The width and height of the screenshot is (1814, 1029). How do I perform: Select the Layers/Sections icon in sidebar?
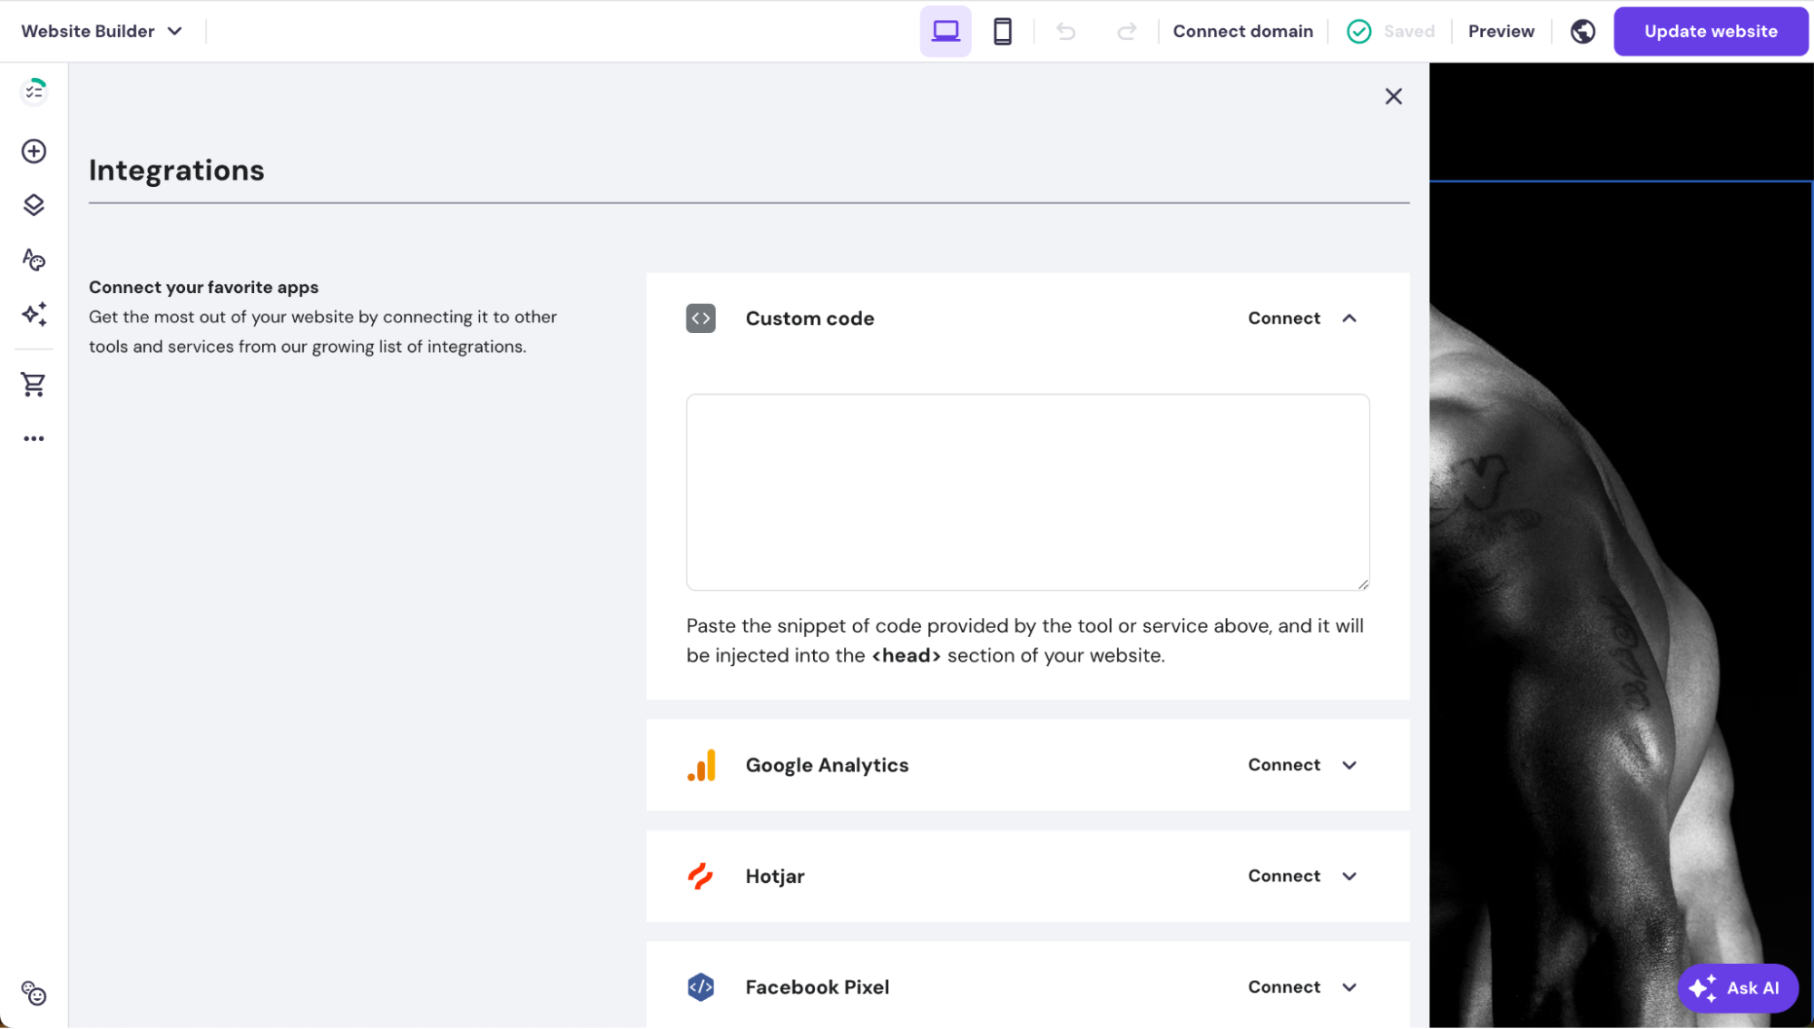[x=34, y=205]
